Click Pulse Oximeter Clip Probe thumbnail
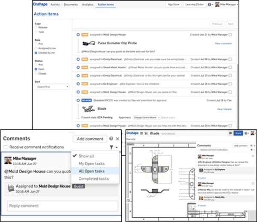 click(89, 43)
